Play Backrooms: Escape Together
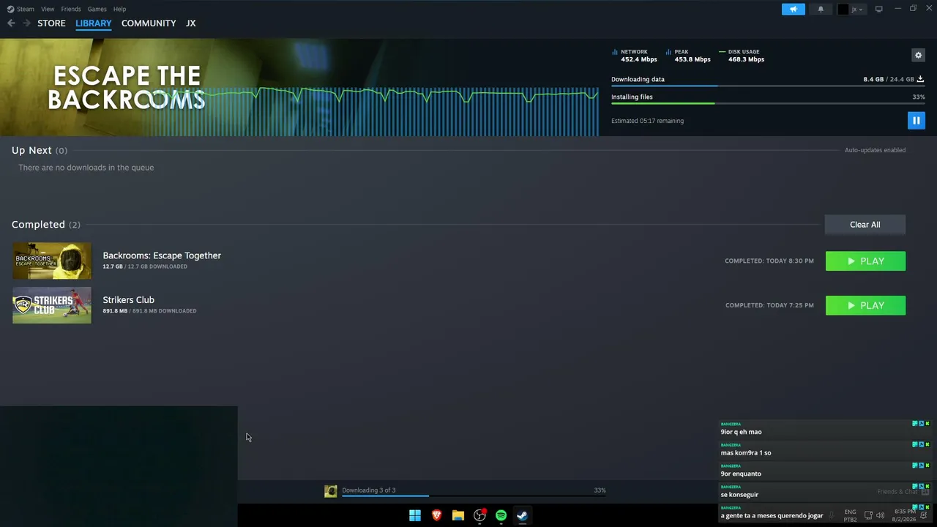 point(865,261)
